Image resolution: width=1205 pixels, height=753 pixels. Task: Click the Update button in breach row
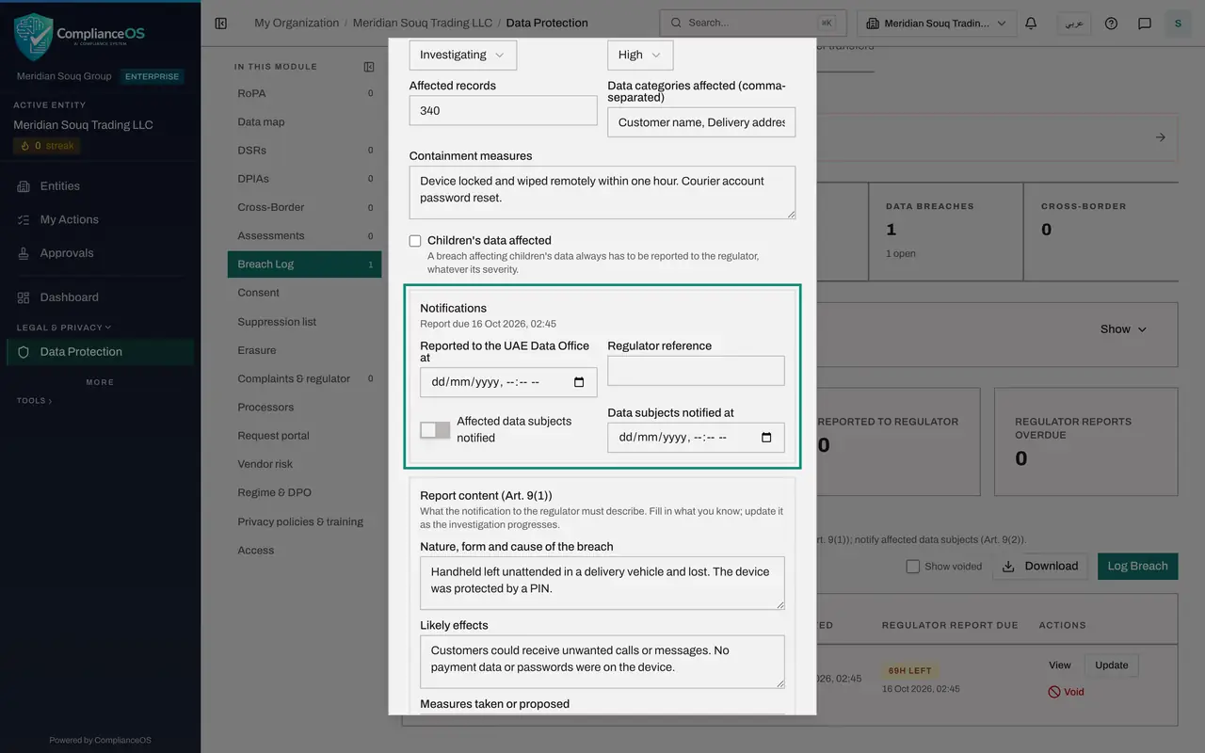pos(1112,665)
